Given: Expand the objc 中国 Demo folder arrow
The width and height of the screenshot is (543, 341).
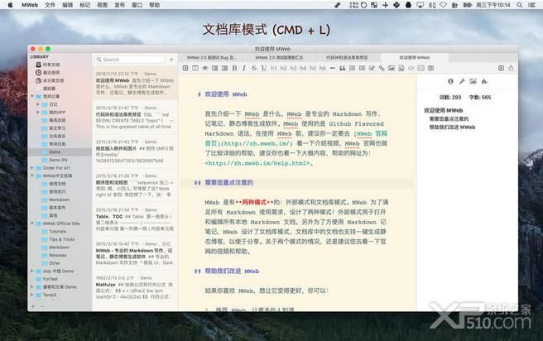Looking at the screenshot, I should tap(32, 271).
